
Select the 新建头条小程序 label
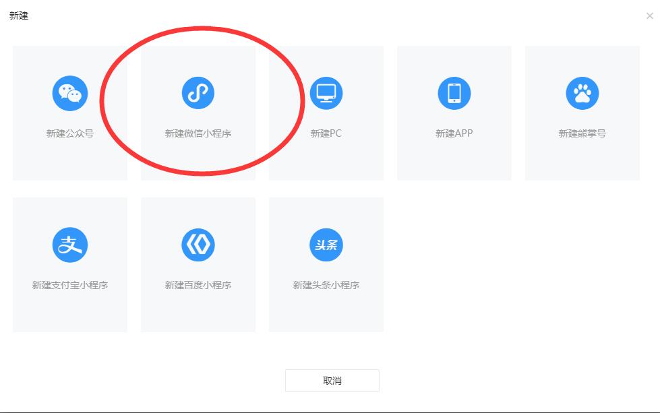point(326,285)
